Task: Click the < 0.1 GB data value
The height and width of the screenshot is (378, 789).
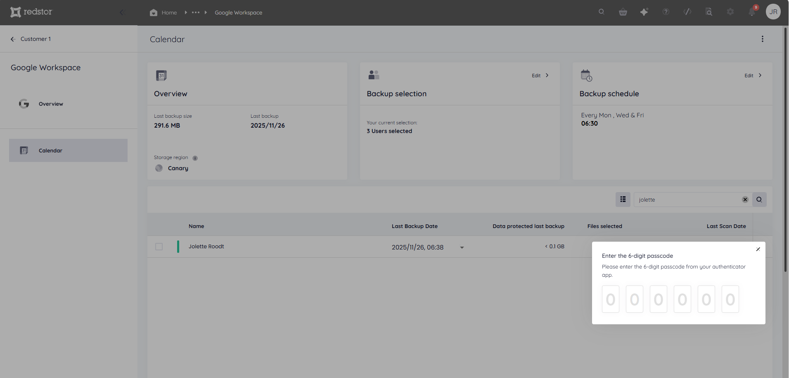Action: 554,246
